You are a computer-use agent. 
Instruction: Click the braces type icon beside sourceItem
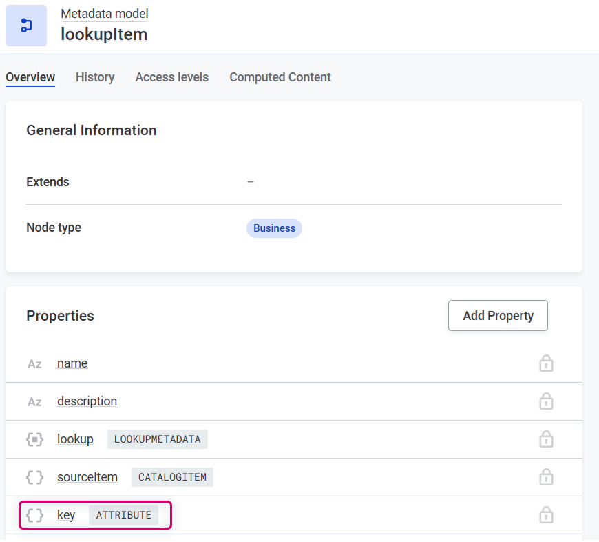point(34,477)
